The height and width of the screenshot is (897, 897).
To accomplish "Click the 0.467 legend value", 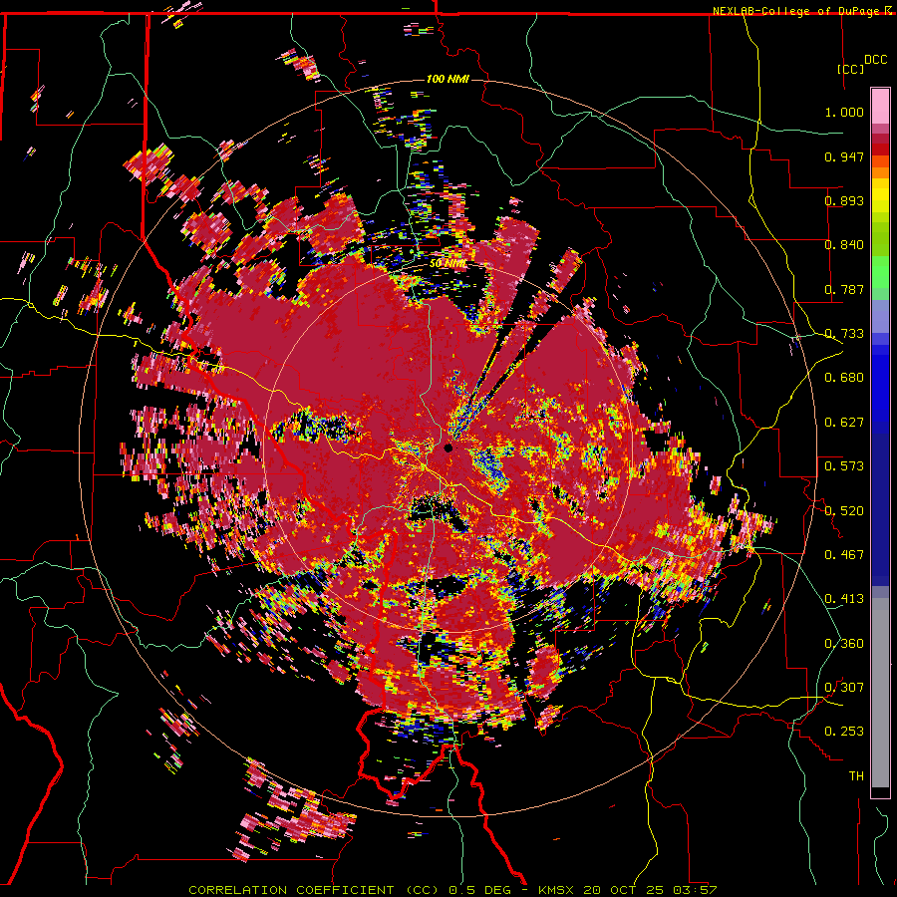I will coord(844,555).
